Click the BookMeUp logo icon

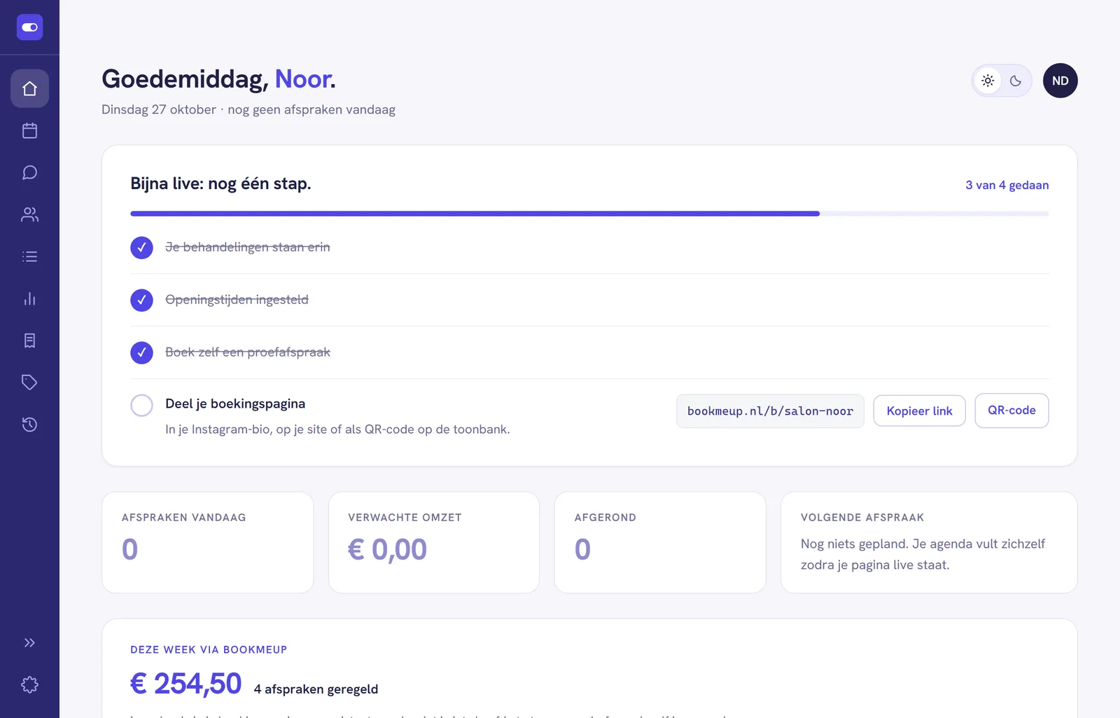pos(29,27)
